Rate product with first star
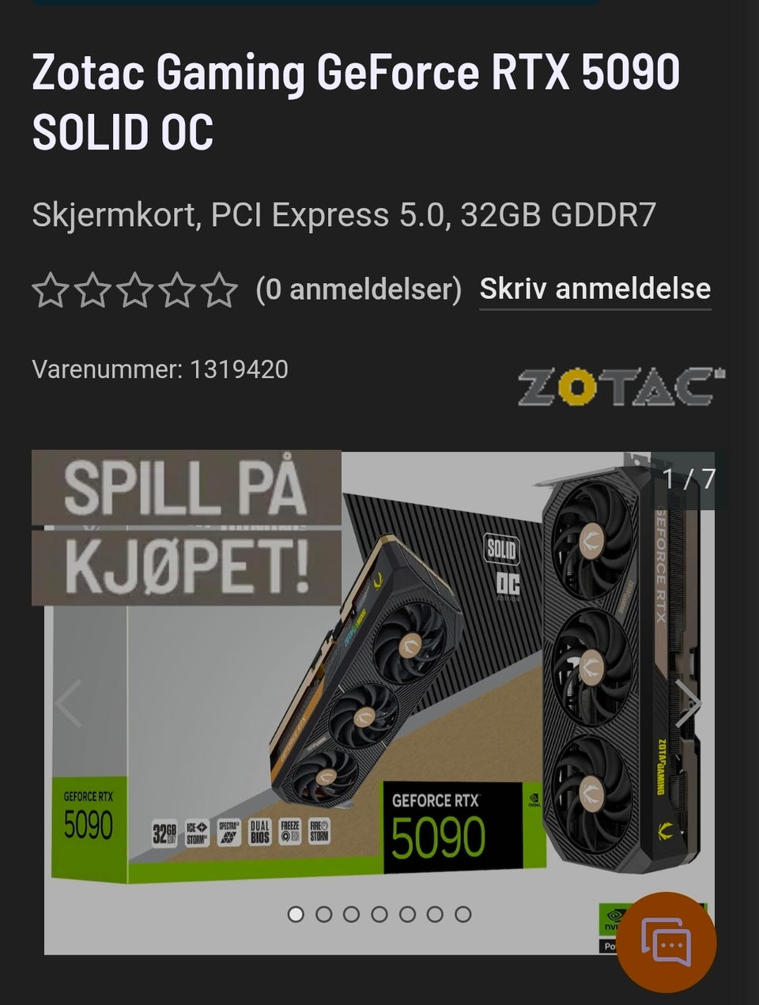 tap(51, 290)
